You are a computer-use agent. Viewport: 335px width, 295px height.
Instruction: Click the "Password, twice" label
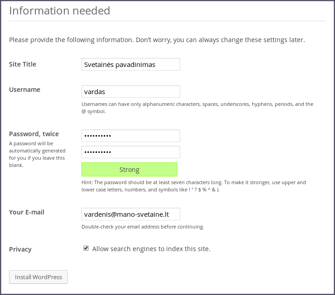34,134
